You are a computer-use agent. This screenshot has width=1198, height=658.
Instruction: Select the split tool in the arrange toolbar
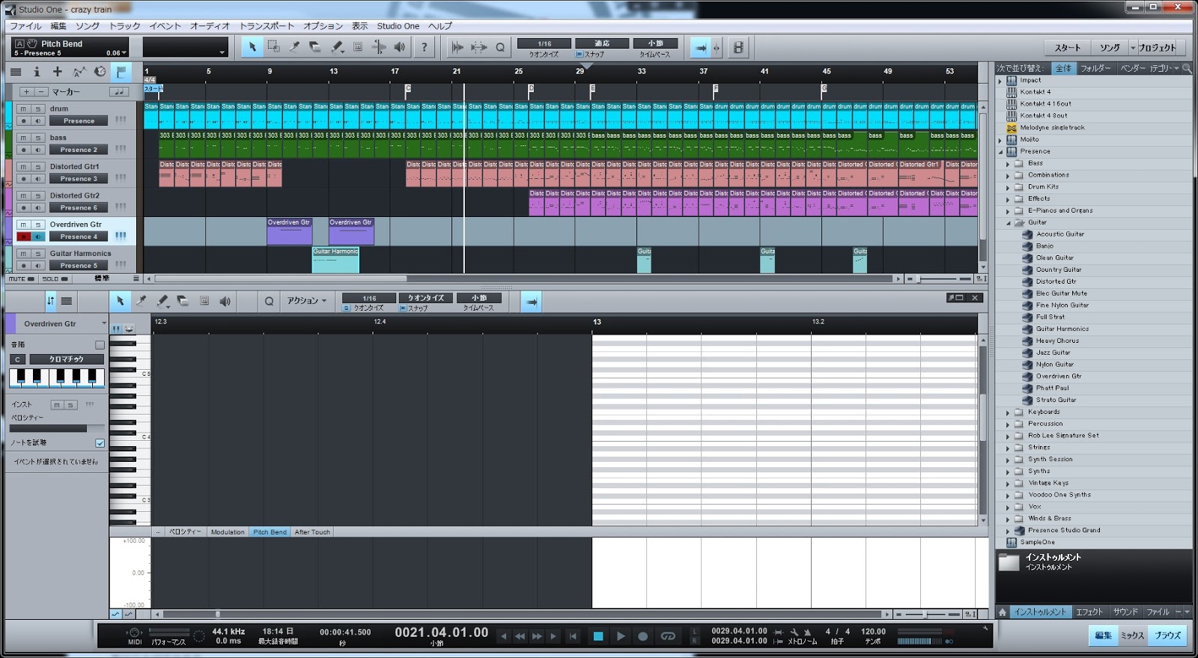tap(295, 47)
